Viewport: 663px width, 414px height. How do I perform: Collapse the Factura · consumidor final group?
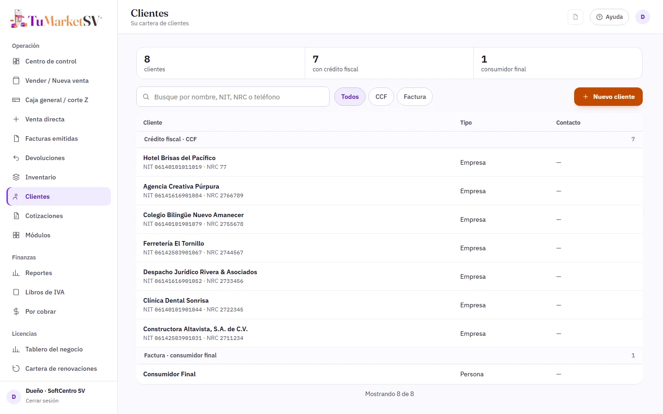[390, 356]
